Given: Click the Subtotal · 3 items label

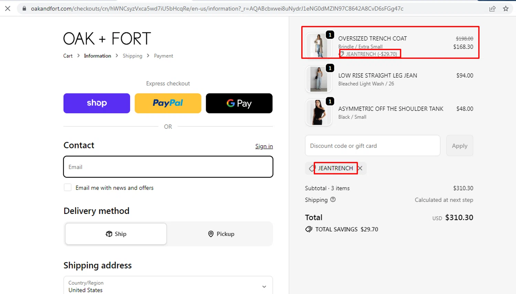Looking at the screenshot, I should pyautogui.click(x=327, y=188).
